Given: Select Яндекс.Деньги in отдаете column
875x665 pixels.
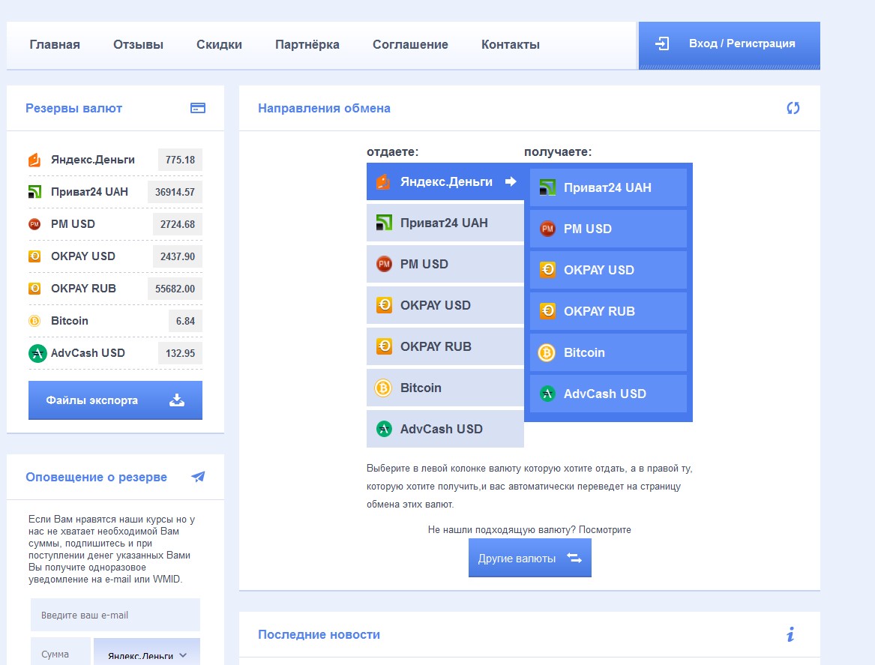Looking at the screenshot, I should tap(445, 182).
